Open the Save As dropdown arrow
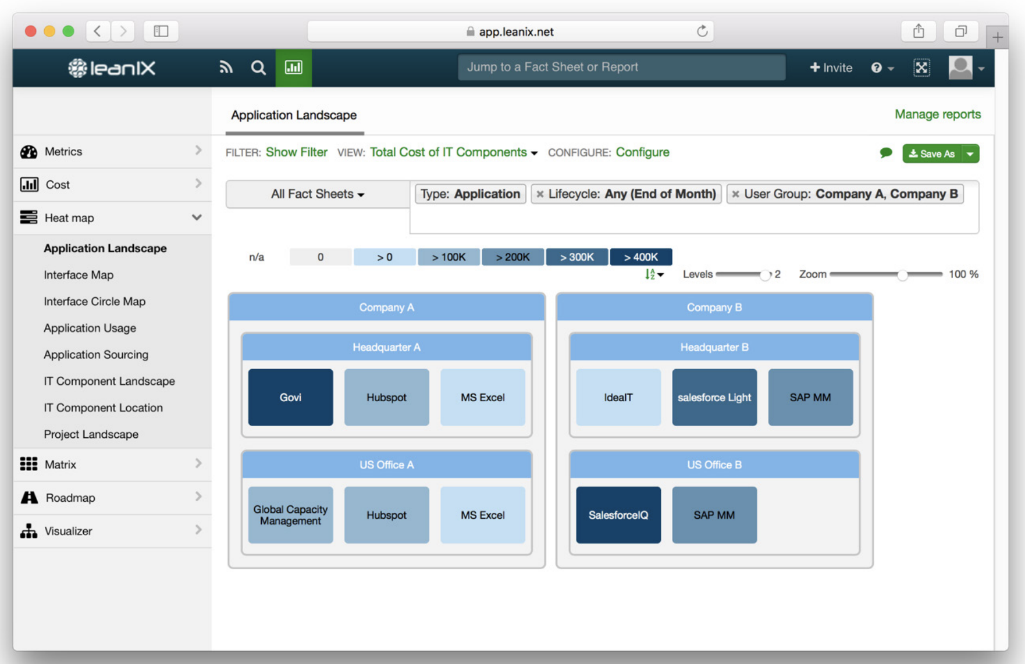This screenshot has height=664, width=1025. tap(970, 153)
